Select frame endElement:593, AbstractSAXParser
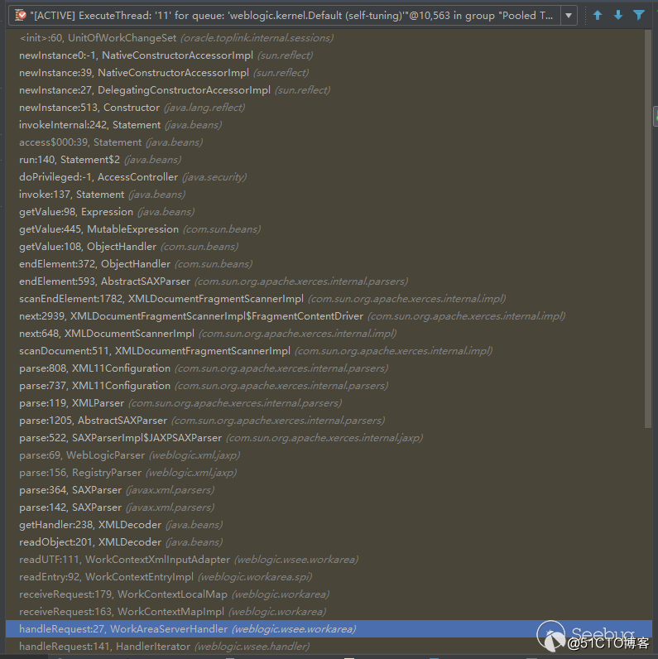Viewport: 658px width, 659px height. pos(329,281)
